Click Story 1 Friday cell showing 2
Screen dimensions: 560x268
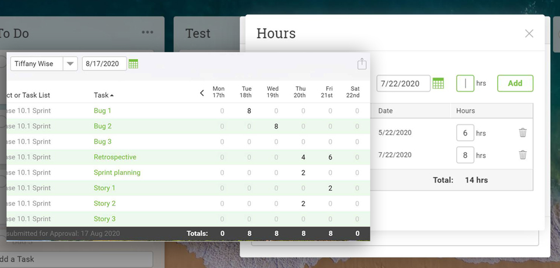(x=330, y=188)
